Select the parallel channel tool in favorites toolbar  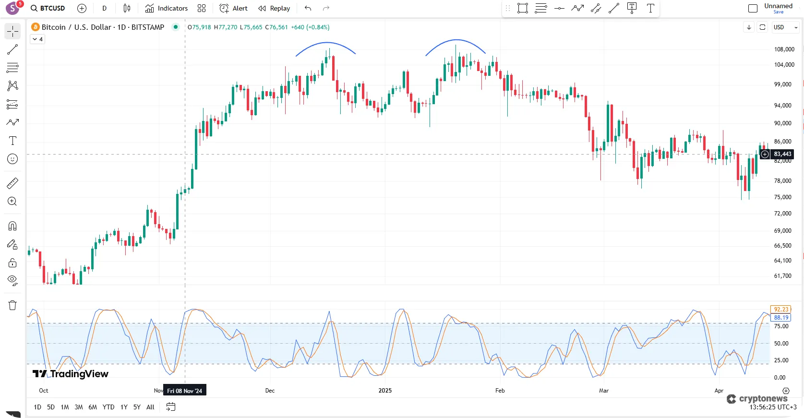point(596,8)
